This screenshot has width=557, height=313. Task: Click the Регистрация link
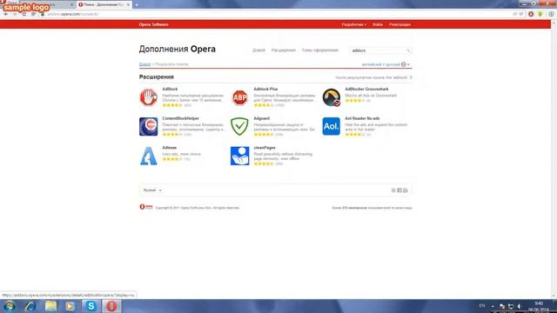pyautogui.click(x=399, y=24)
